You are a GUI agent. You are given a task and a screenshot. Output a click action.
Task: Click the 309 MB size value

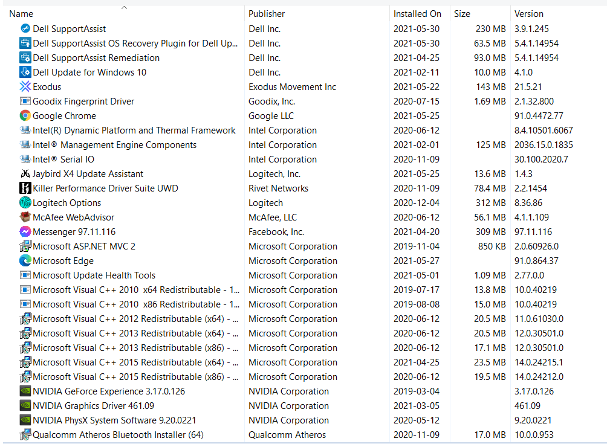(490, 232)
